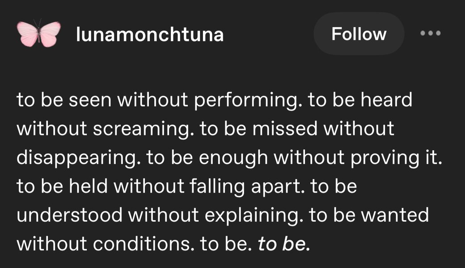Click the word "understood" in the post
Screen dimensions: 465x268
click(69, 215)
